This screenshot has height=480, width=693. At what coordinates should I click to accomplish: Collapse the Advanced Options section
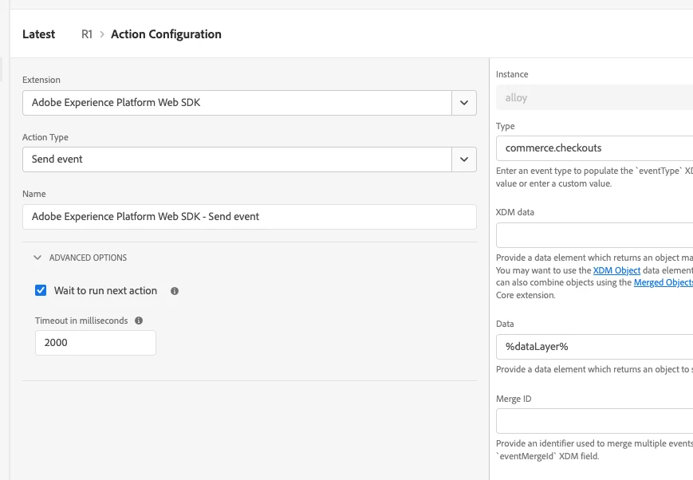coord(37,258)
